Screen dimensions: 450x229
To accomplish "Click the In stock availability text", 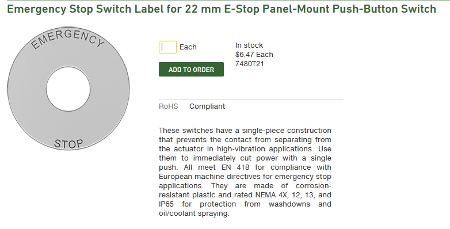I will coord(249,45).
